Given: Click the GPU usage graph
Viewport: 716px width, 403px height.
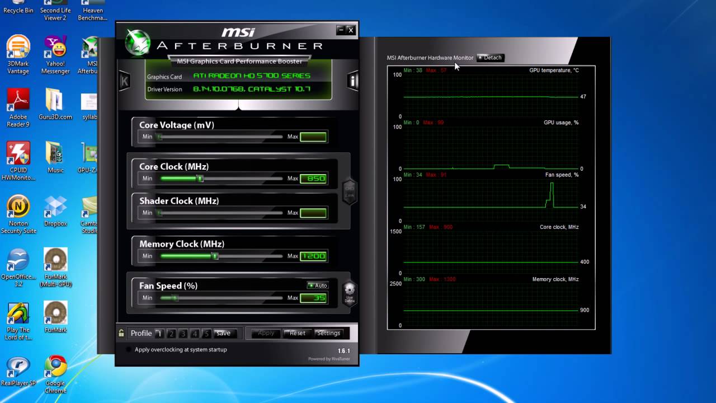Looking at the screenshot, I should click(491, 148).
